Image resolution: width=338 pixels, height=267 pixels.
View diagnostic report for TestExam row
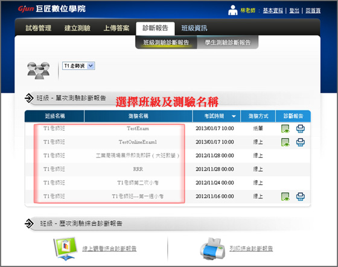point(285,128)
